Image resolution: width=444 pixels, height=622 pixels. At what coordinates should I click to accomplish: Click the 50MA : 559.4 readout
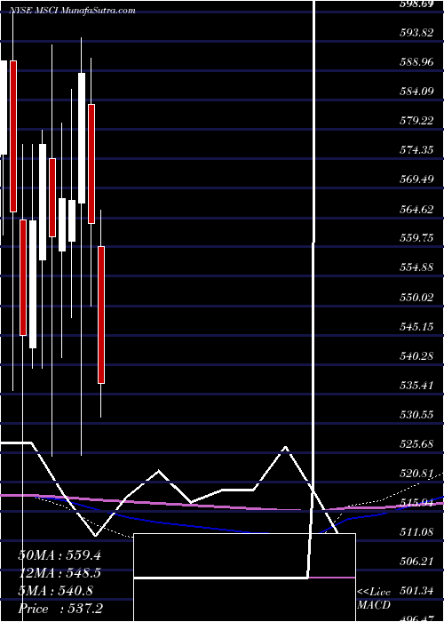point(59,555)
